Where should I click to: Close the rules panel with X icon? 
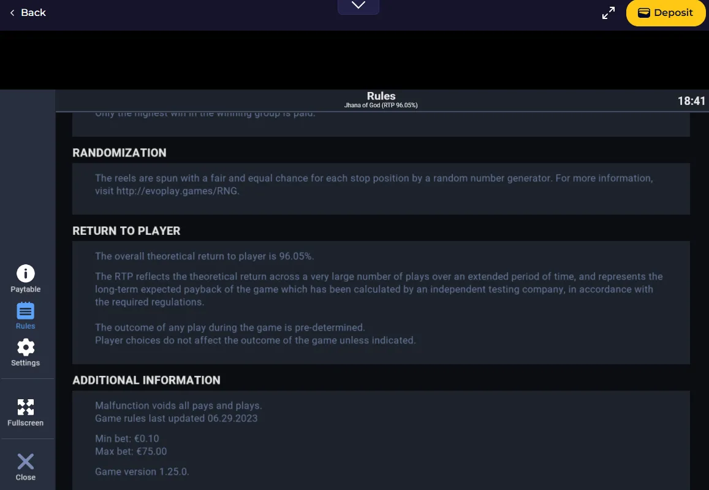click(25, 467)
